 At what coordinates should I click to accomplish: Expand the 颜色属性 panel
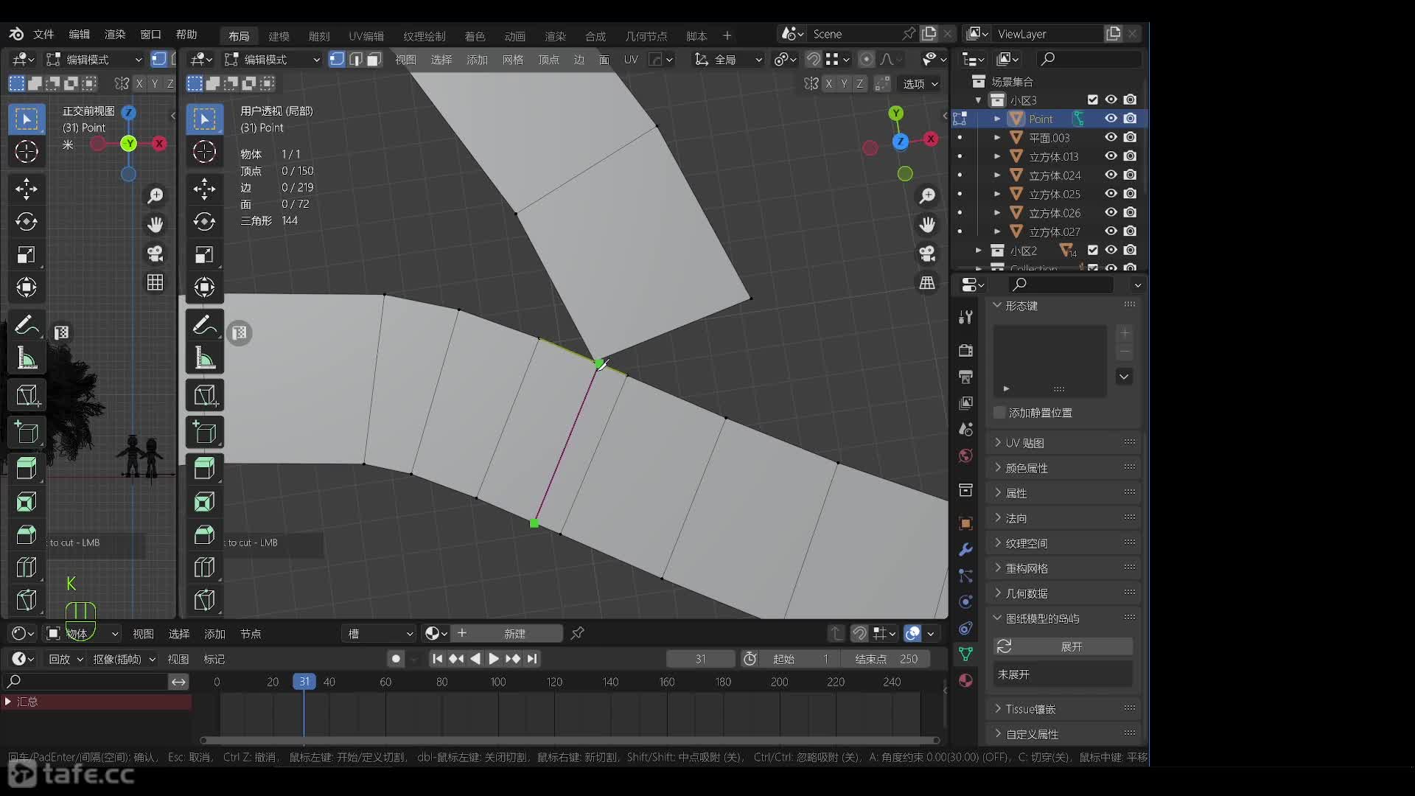coord(1064,468)
